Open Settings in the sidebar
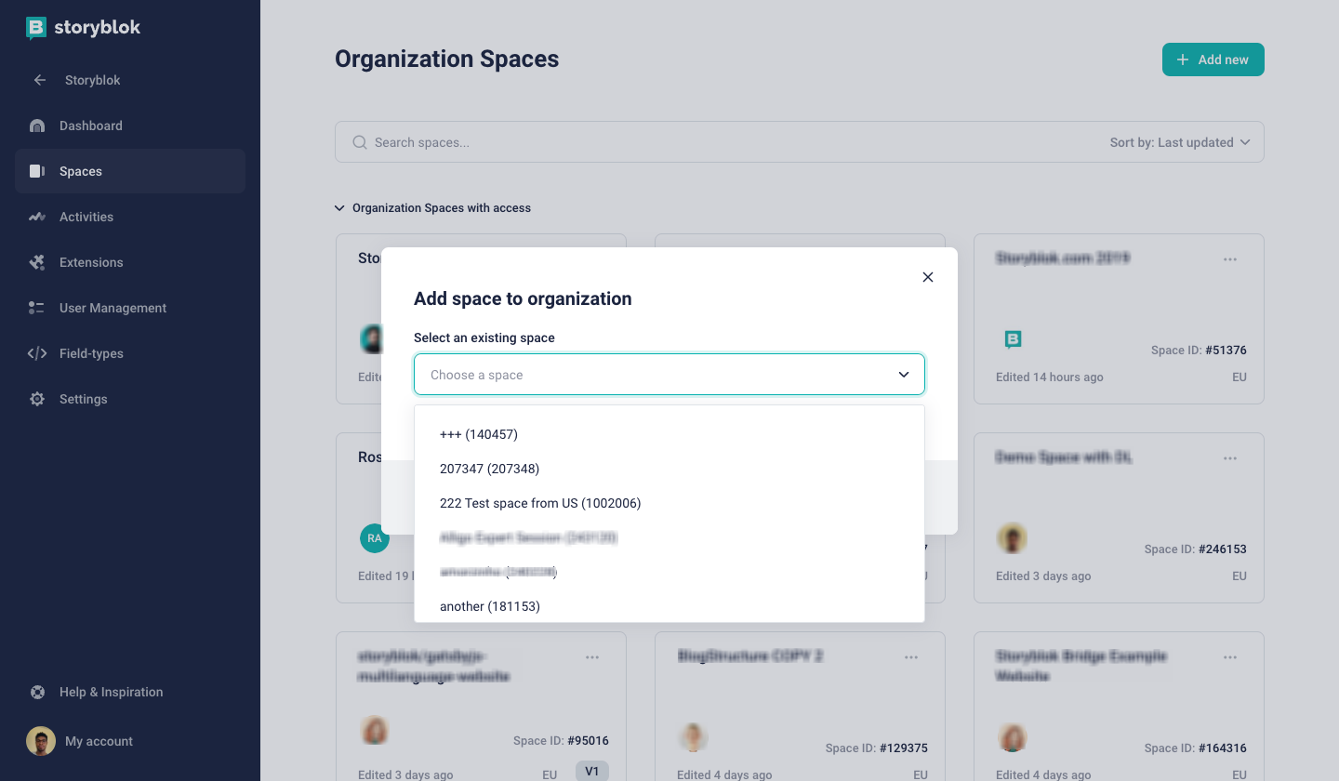 click(x=130, y=399)
